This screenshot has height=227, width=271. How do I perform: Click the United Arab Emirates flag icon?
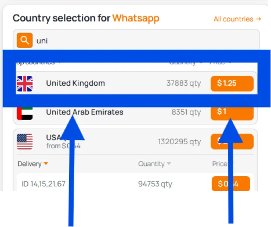click(25, 113)
